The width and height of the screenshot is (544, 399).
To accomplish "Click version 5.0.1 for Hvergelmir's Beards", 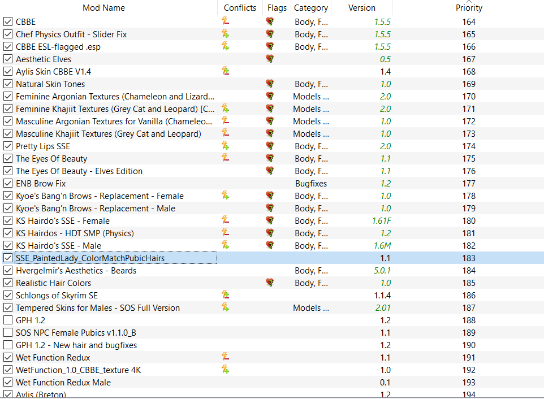I will coord(382,270).
